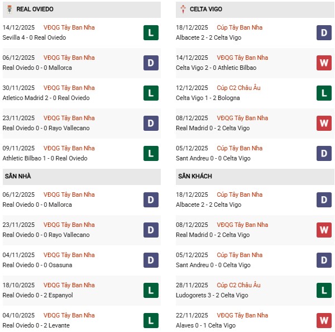Click the L badge for Real Oviedo 0-2 Espanyol

(x=150, y=291)
